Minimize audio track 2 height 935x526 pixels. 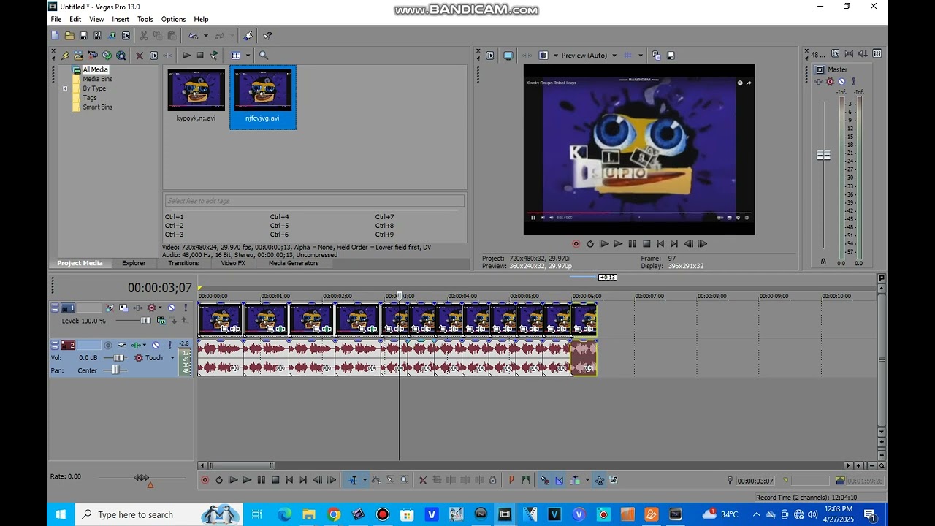(x=55, y=343)
